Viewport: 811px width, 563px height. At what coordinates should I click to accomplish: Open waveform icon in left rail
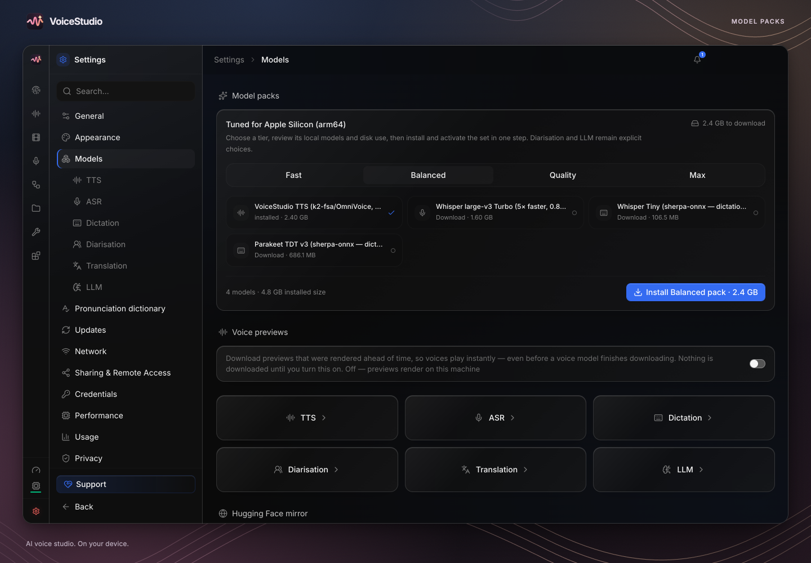pos(36,114)
